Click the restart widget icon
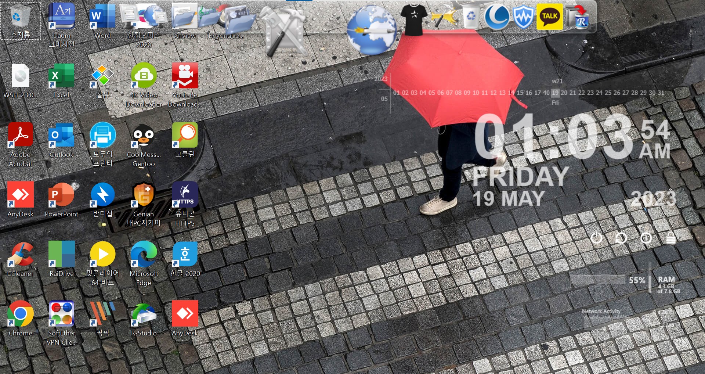The width and height of the screenshot is (705, 374). coord(621,238)
